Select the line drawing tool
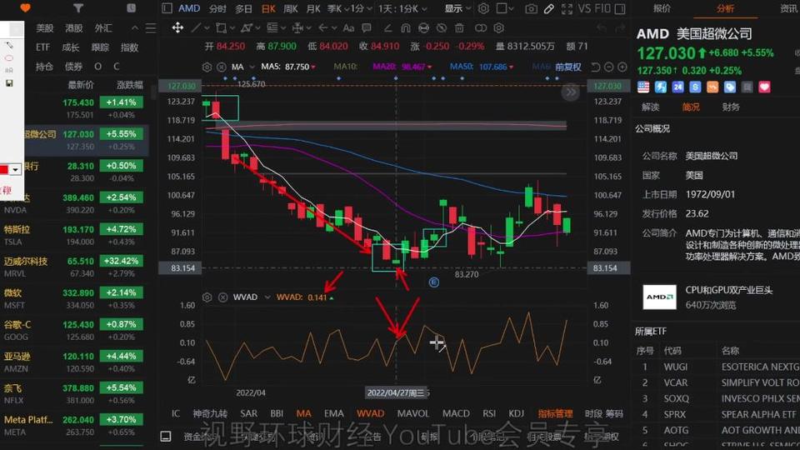 coord(195,27)
